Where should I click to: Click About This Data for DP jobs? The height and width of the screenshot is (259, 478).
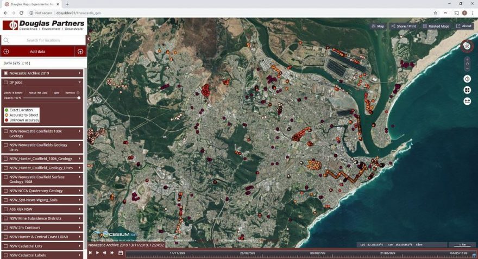tap(38, 93)
